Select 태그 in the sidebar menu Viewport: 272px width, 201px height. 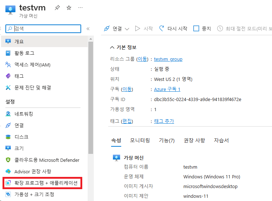click(x=19, y=76)
